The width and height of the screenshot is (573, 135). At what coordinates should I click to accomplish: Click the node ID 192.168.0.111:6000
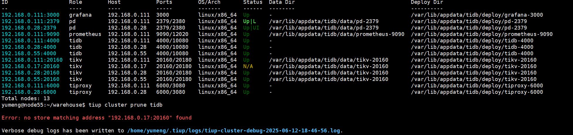[x=30, y=86]
